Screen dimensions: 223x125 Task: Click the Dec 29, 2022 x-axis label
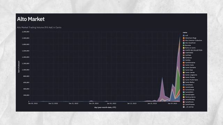94,103
